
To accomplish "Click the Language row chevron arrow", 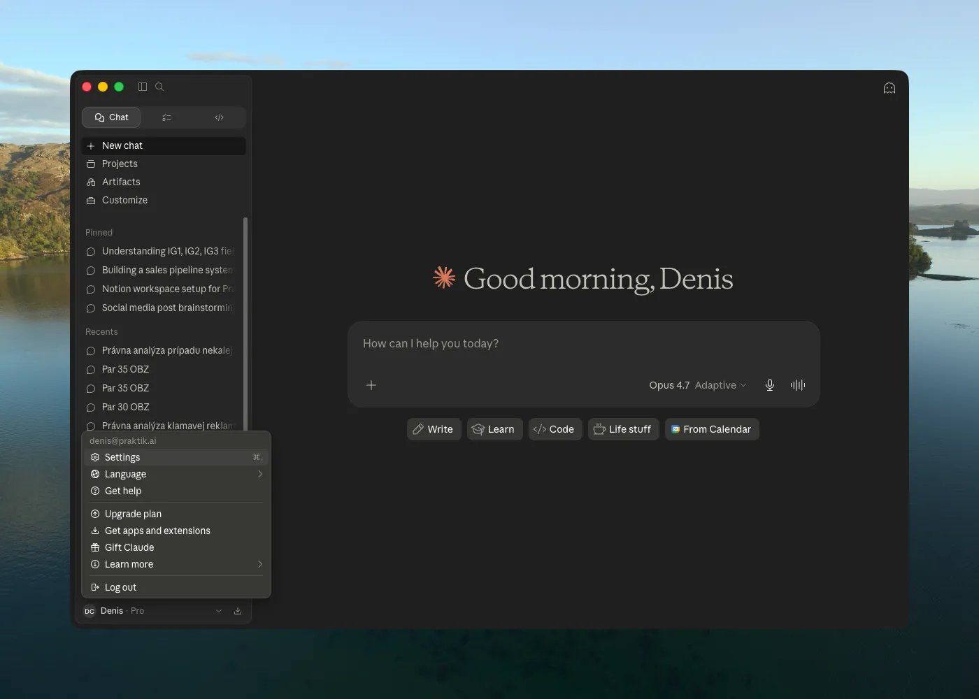I will (260, 474).
